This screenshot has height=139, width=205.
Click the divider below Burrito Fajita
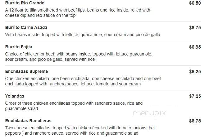[103, 65]
